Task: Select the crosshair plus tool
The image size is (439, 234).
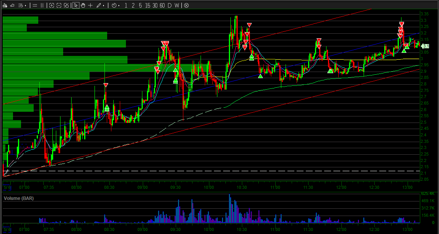Action: pos(90,5)
